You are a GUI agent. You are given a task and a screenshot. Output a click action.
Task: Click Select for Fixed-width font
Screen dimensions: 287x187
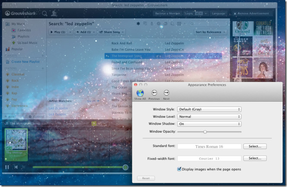tap(255, 159)
